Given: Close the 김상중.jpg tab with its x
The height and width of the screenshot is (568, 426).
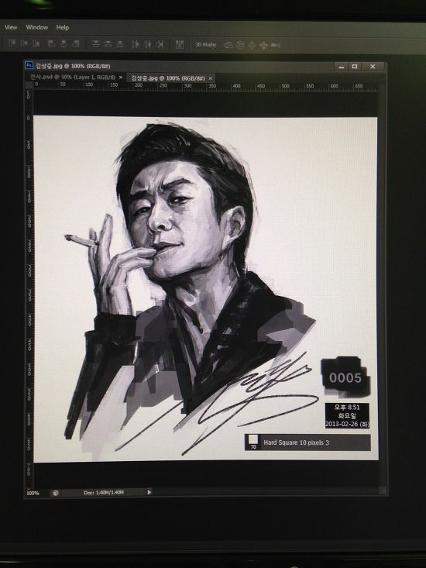Looking at the screenshot, I should 210,78.
